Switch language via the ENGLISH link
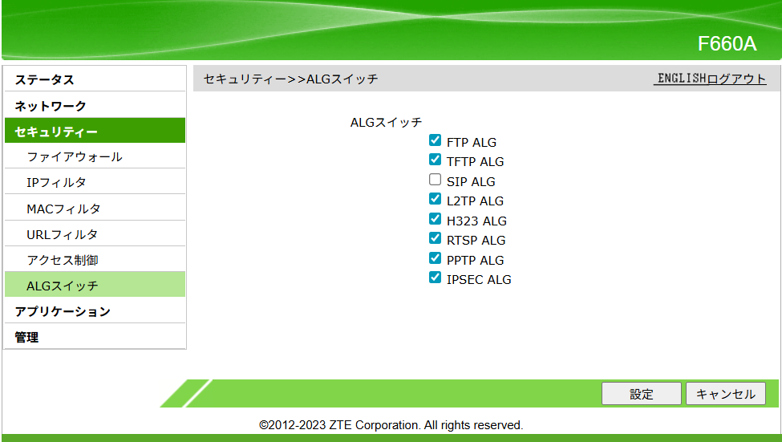The height and width of the screenshot is (442, 782). coord(681,79)
